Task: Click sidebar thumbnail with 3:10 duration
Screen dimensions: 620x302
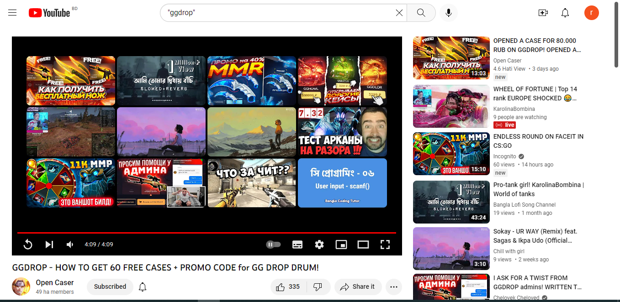Action: point(451,249)
